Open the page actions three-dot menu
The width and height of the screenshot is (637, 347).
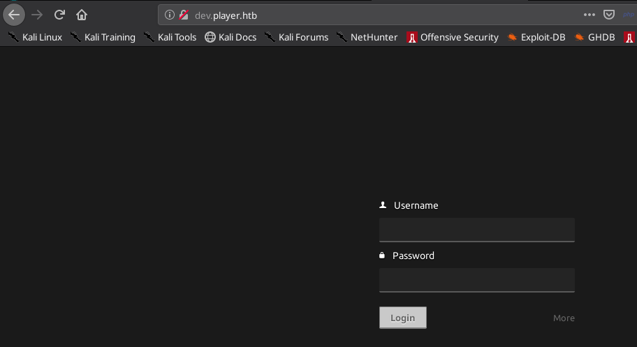[589, 15]
